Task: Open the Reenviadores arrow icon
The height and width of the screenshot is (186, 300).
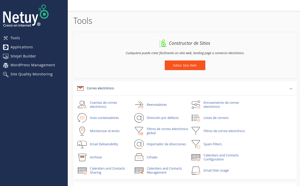Action: 139,105
